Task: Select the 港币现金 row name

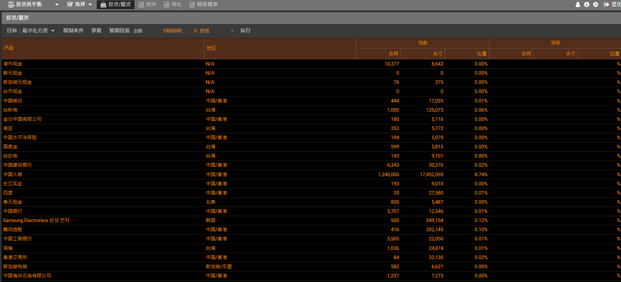Action: click(13, 64)
